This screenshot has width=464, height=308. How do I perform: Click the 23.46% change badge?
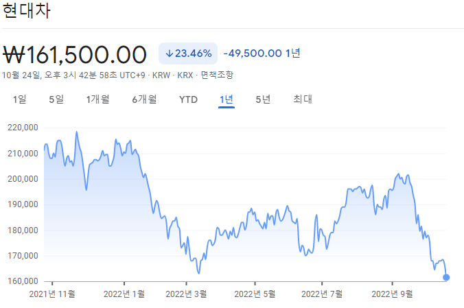click(188, 54)
